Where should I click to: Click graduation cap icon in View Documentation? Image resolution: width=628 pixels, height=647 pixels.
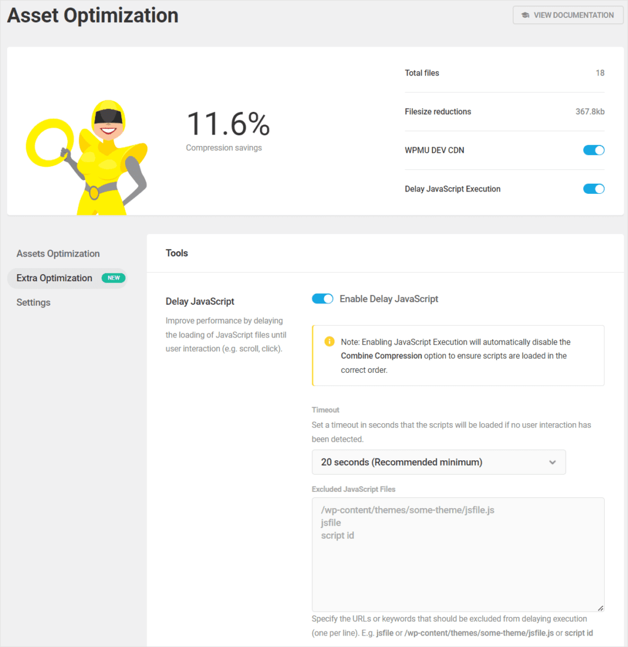525,16
